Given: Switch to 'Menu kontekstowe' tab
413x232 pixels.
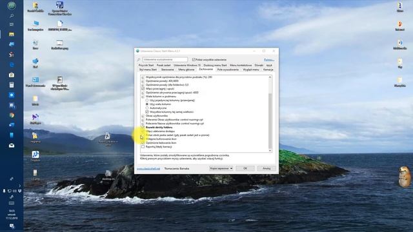Looking at the screenshot, I should click(x=241, y=65).
